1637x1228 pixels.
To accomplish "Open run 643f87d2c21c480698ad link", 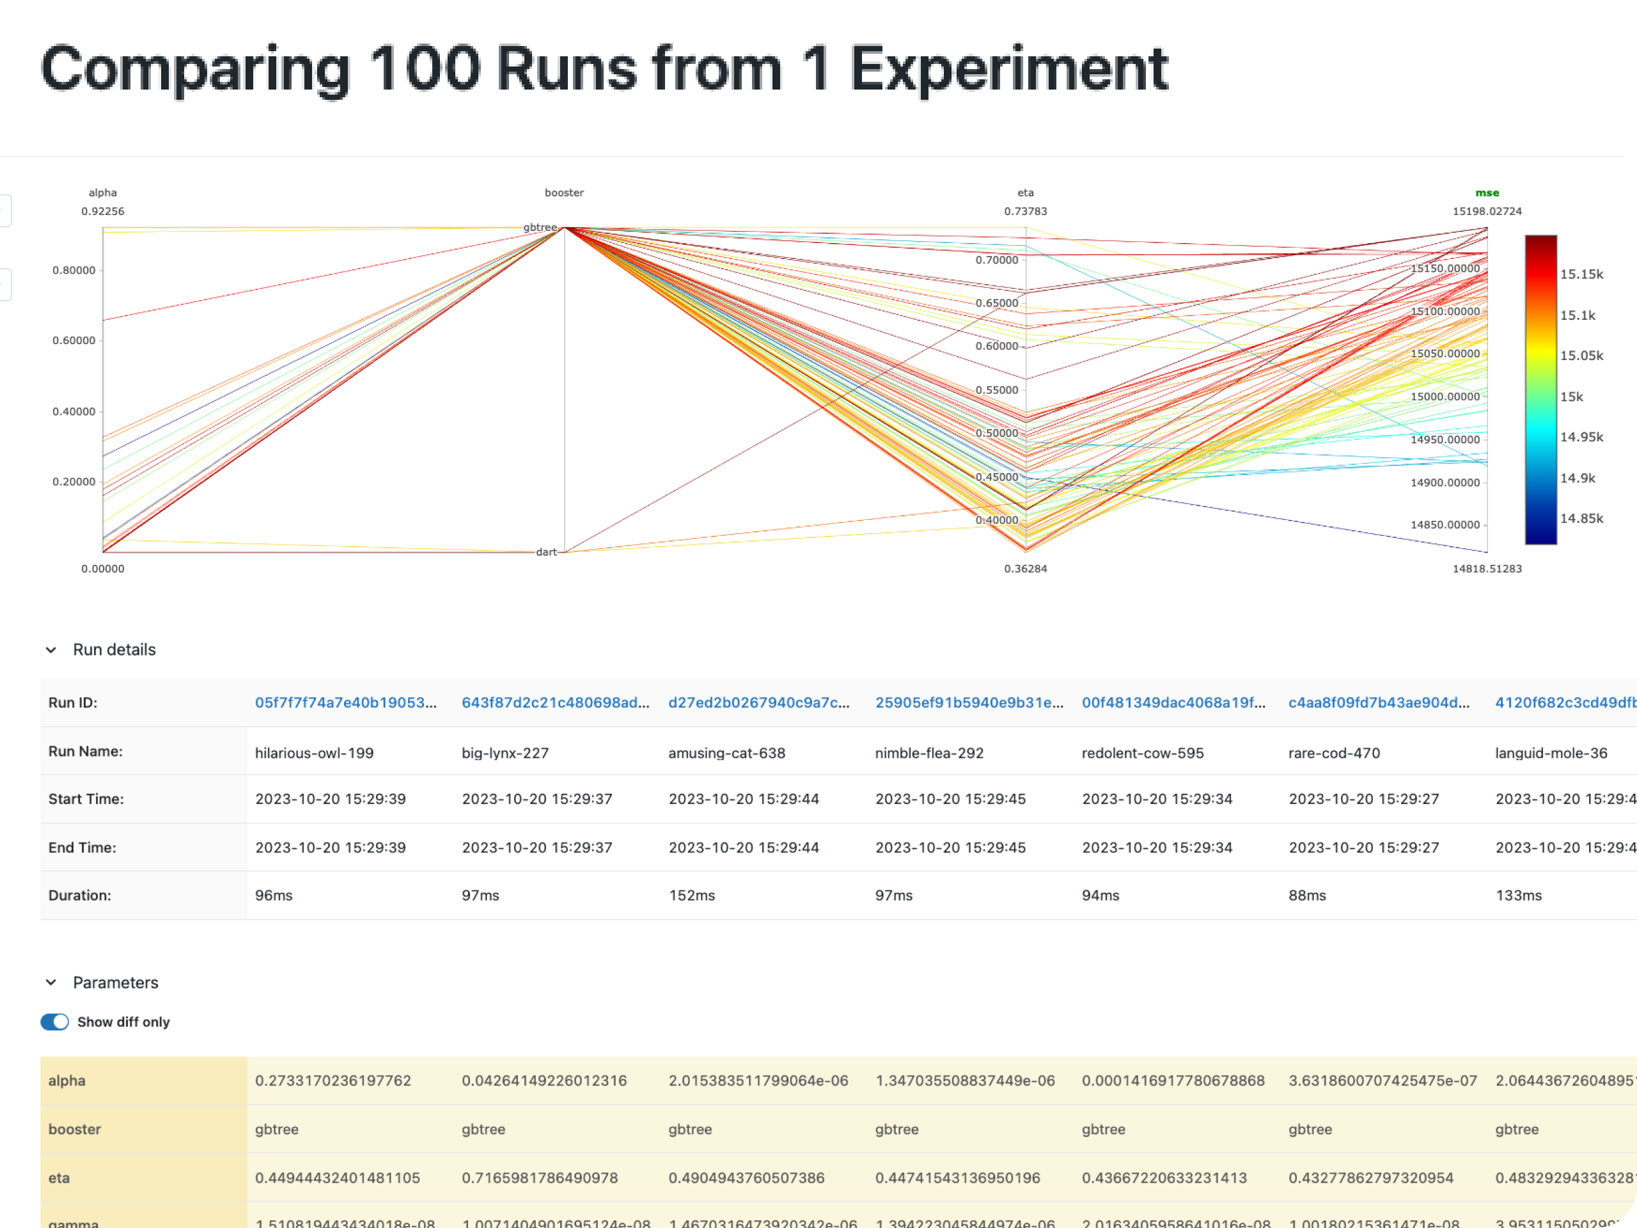I will pyautogui.click(x=555, y=702).
